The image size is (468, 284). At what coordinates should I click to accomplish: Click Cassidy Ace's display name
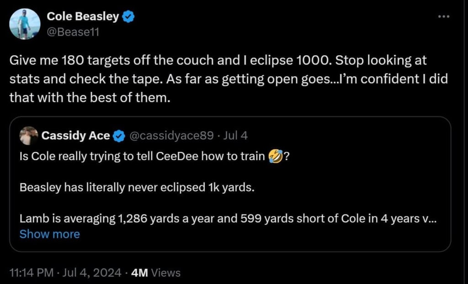tap(76, 136)
